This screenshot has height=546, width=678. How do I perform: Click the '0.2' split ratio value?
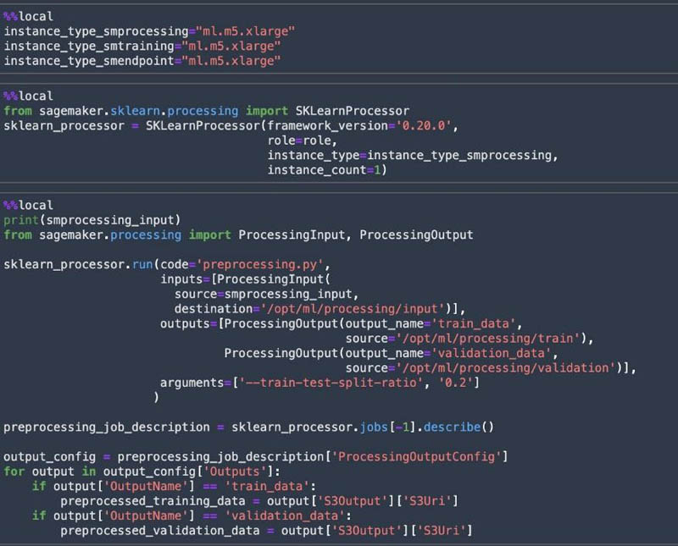(x=456, y=383)
